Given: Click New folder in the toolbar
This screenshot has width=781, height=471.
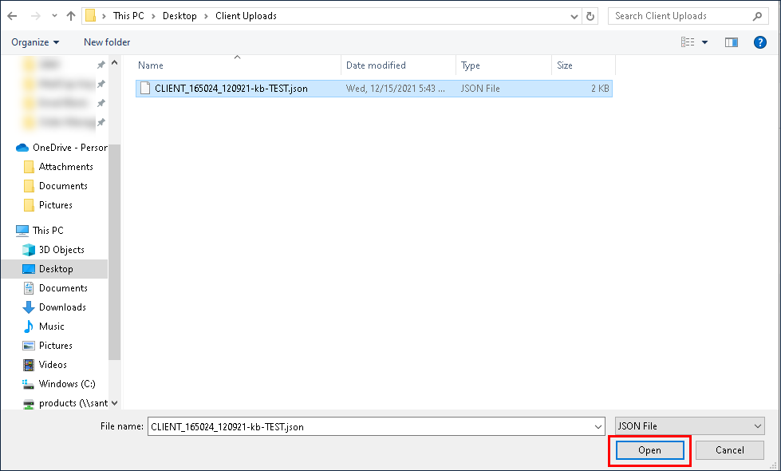Looking at the screenshot, I should tap(107, 42).
